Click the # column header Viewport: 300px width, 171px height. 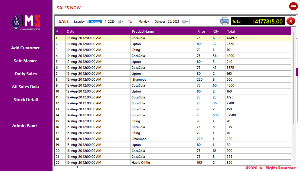click(57, 32)
